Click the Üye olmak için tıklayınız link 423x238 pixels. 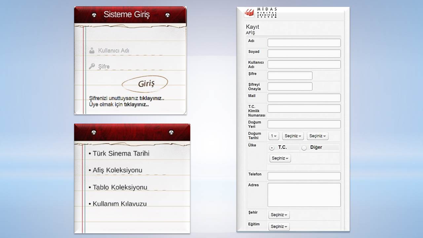(x=136, y=104)
